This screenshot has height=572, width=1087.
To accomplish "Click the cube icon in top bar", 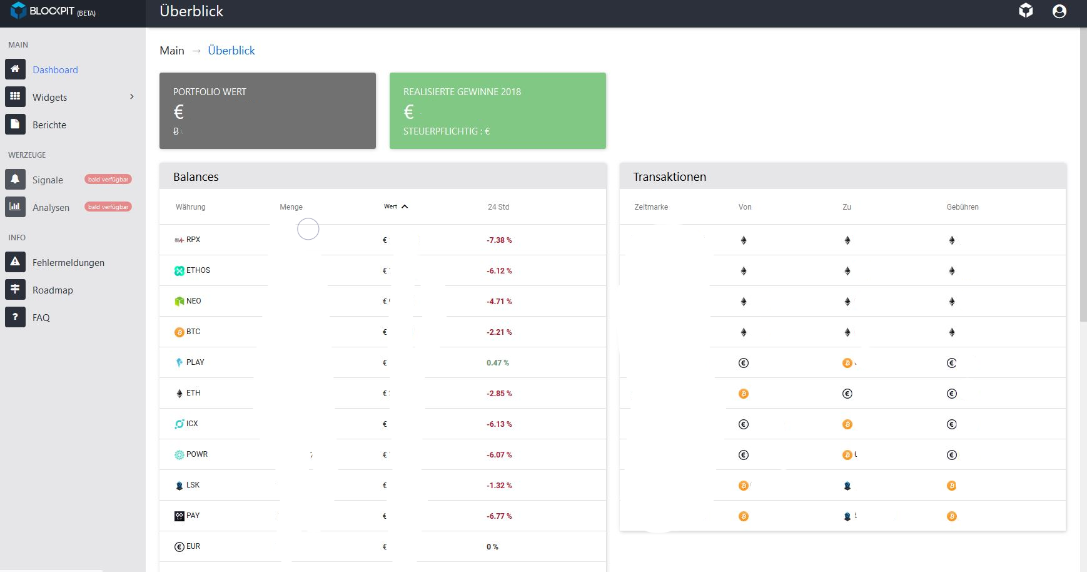I will point(1026,11).
